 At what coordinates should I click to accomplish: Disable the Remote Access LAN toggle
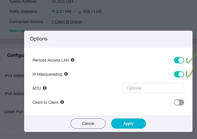[x=179, y=60]
